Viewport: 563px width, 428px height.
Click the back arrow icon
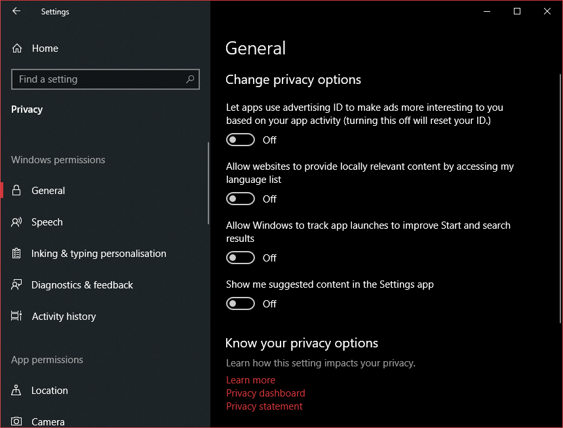click(16, 11)
